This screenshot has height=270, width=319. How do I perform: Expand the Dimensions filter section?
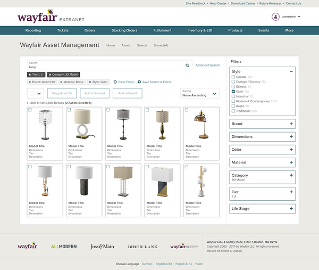click(x=291, y=137)
